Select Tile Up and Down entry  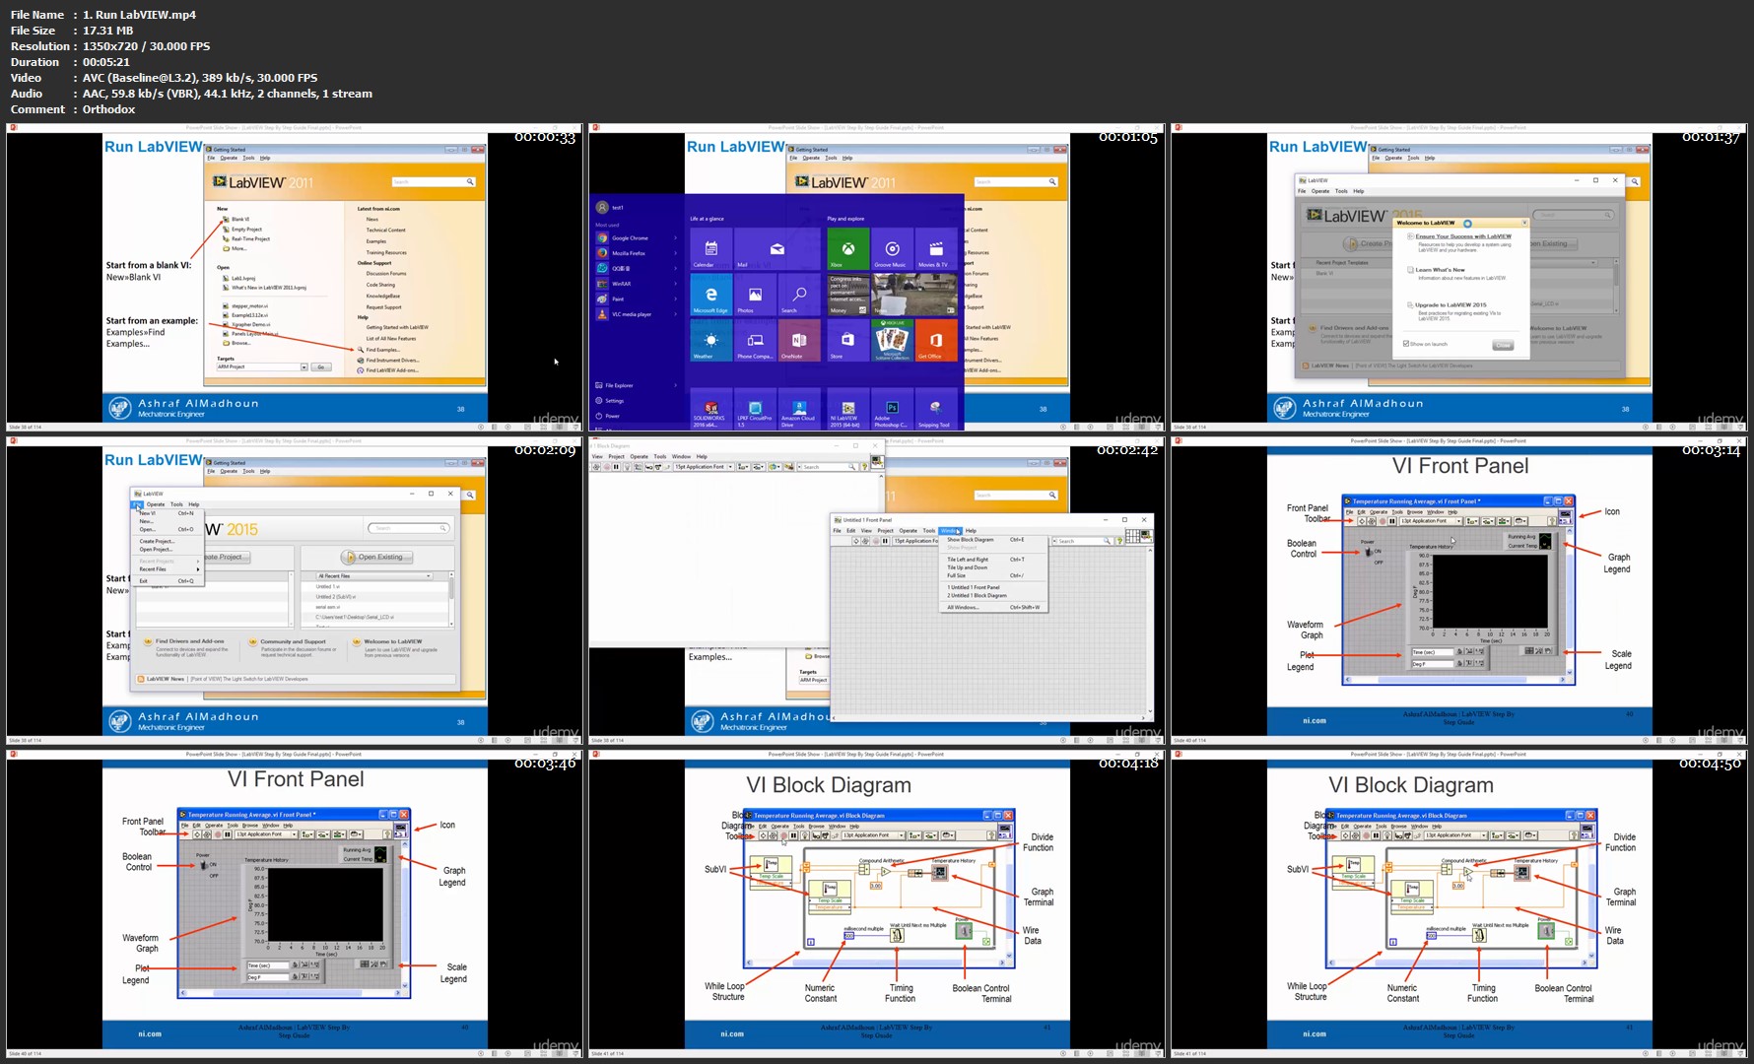(x=992, y=567)
